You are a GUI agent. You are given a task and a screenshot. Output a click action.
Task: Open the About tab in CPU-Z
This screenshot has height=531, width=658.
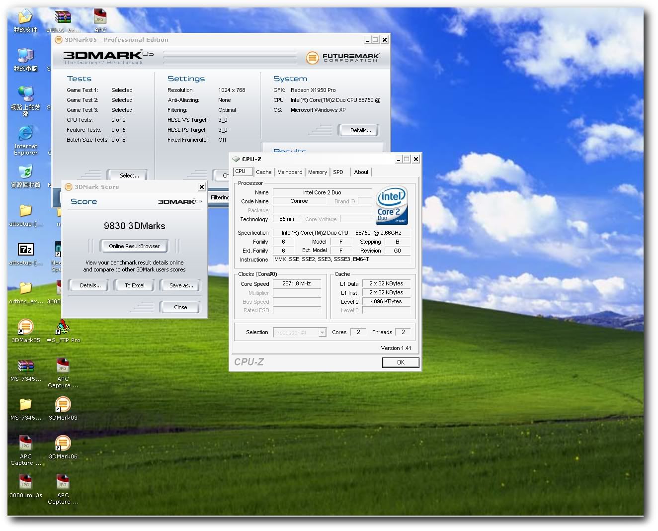pyautogui.click(x=361, y=172)
